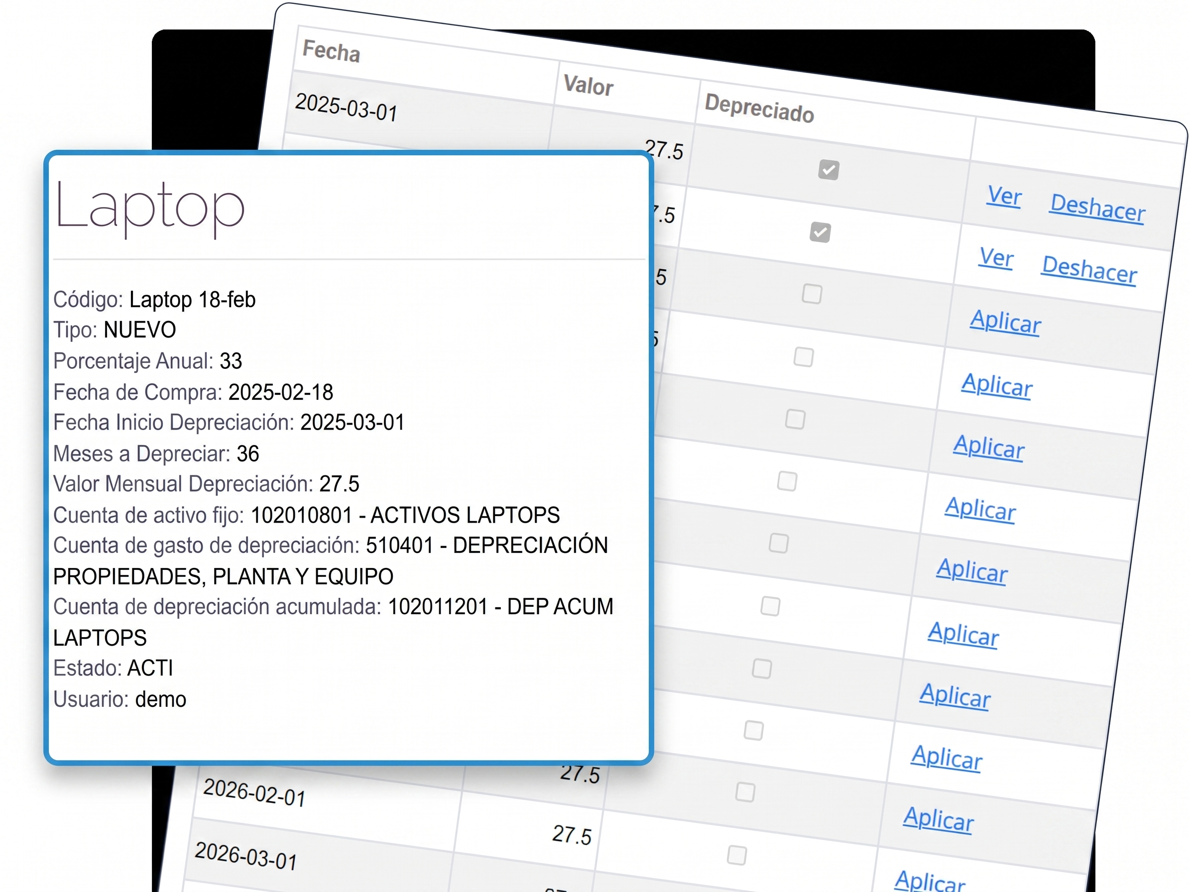
Task: Tick the eighth unchecked Depreciado checkbox
Action: tap(753, 730)
